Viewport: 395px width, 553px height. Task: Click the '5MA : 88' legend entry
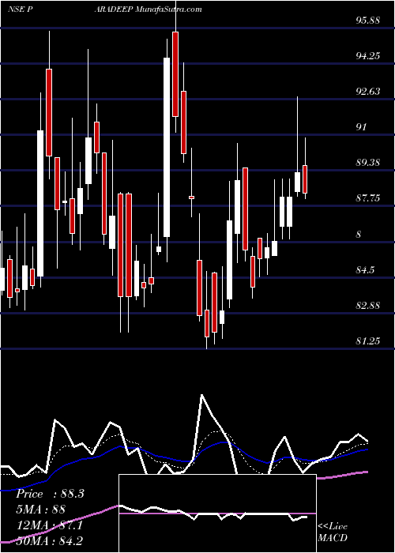click(40, 509)
